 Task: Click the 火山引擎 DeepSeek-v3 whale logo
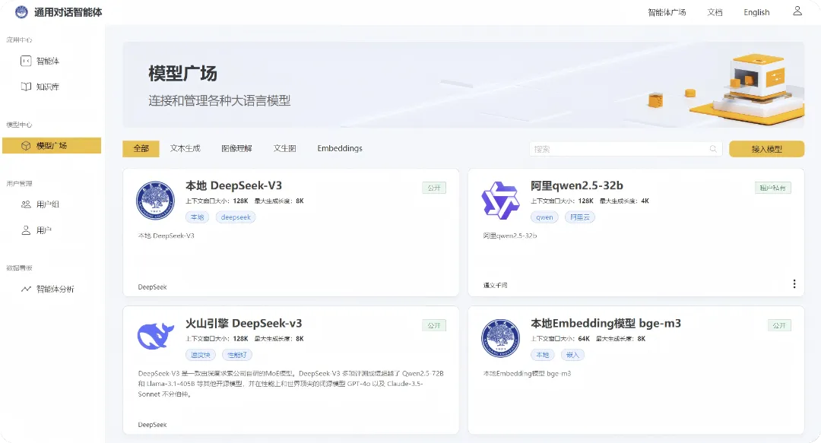(156, 336)
